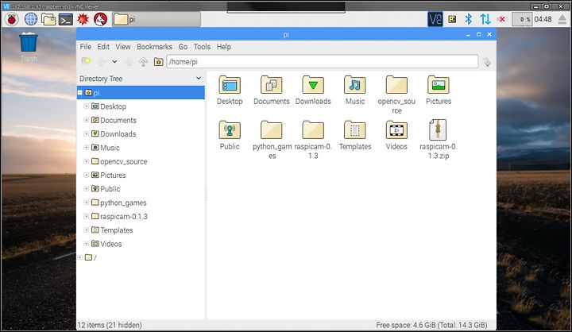Select raspicam-0.1.3 in the directory tree
The height and width of the screenshot is (332, 572).
tap(124, 216)
